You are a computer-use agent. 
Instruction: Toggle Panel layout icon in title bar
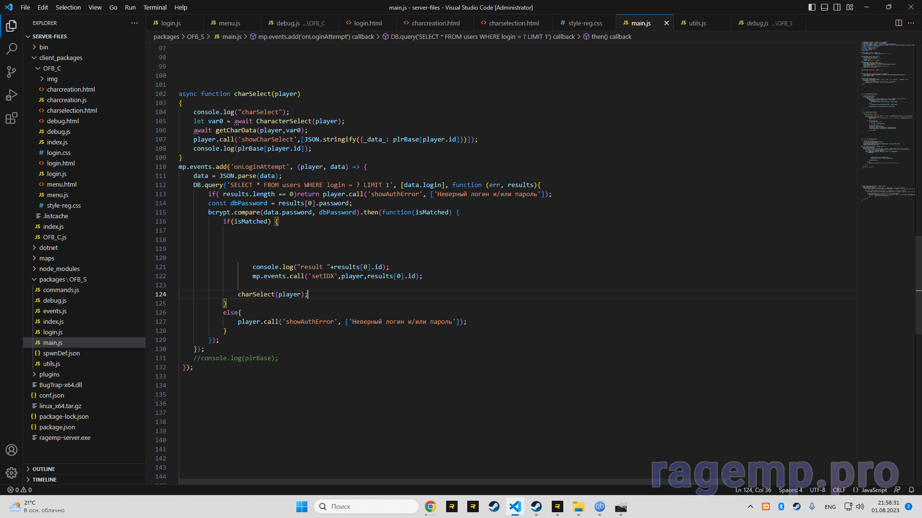click(x=825, y=7)
